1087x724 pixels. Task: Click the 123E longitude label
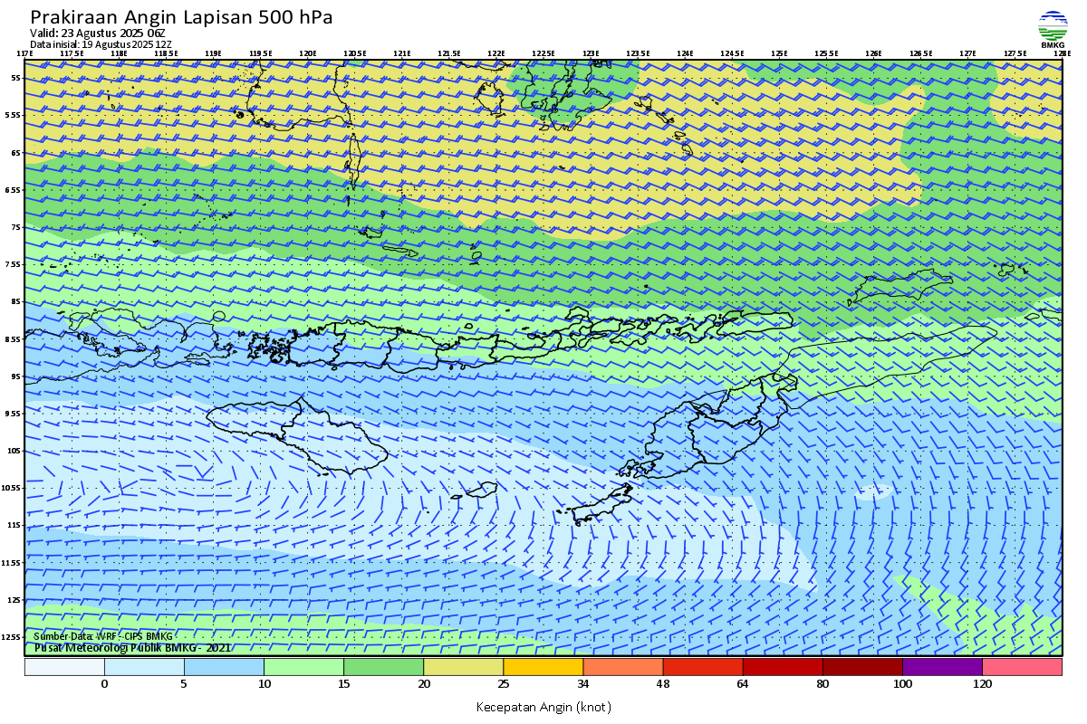591,53
